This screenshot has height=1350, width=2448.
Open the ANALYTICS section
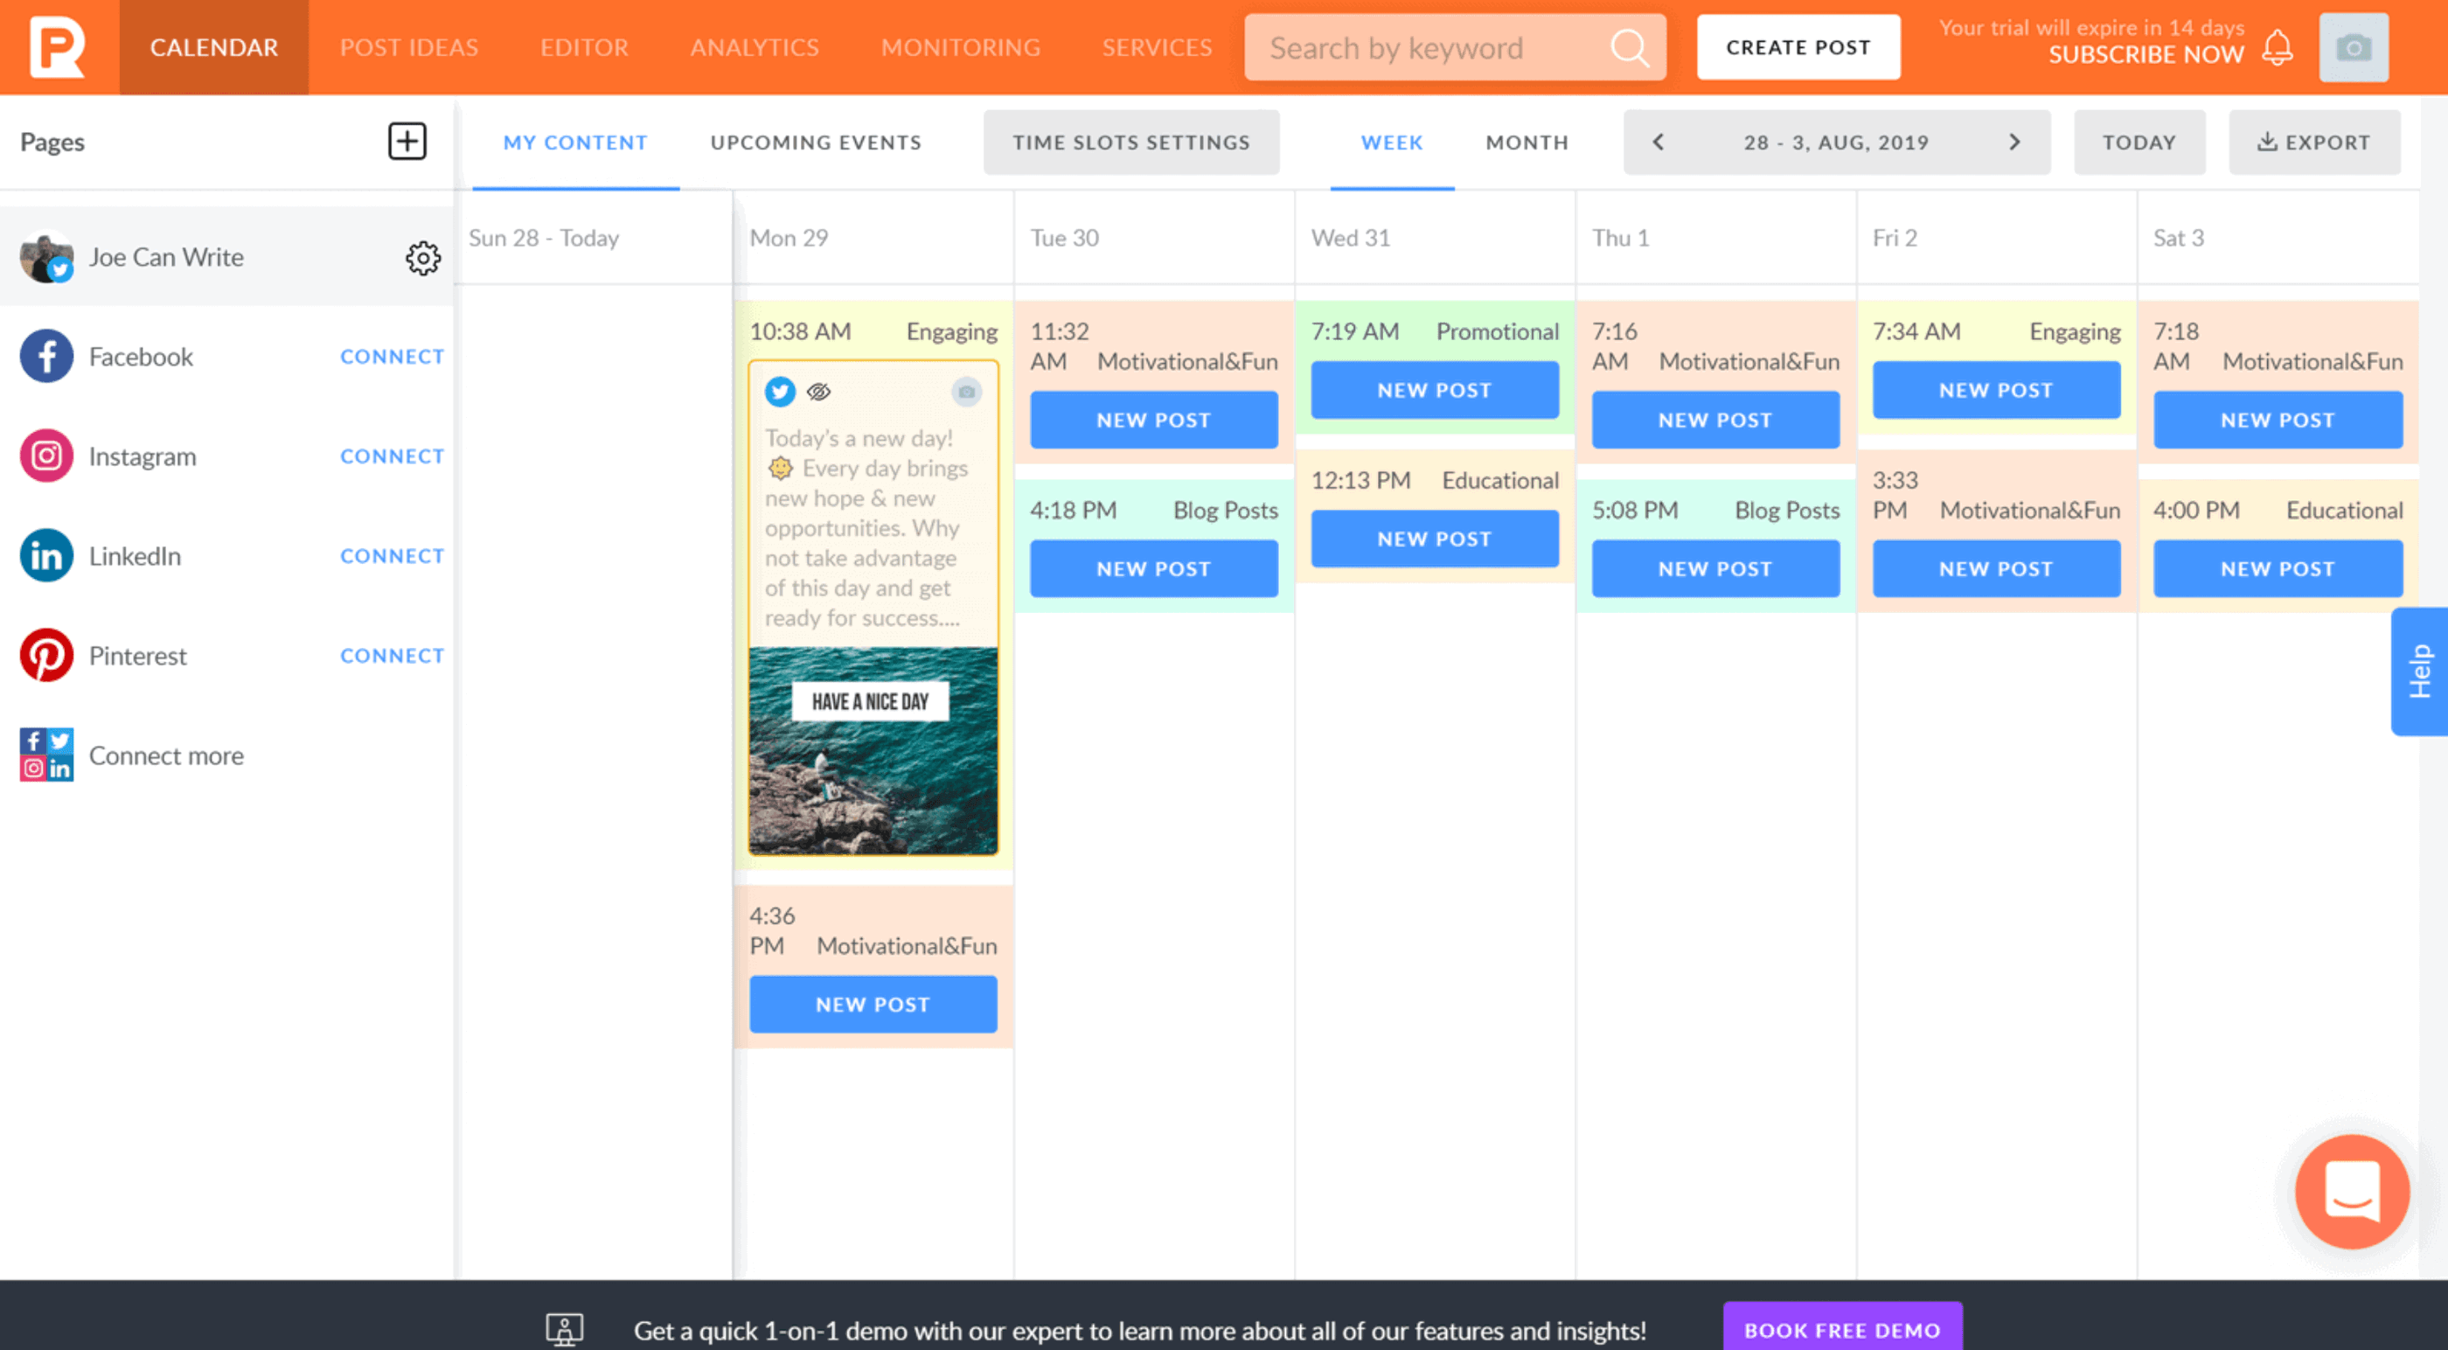pos(755,46)
